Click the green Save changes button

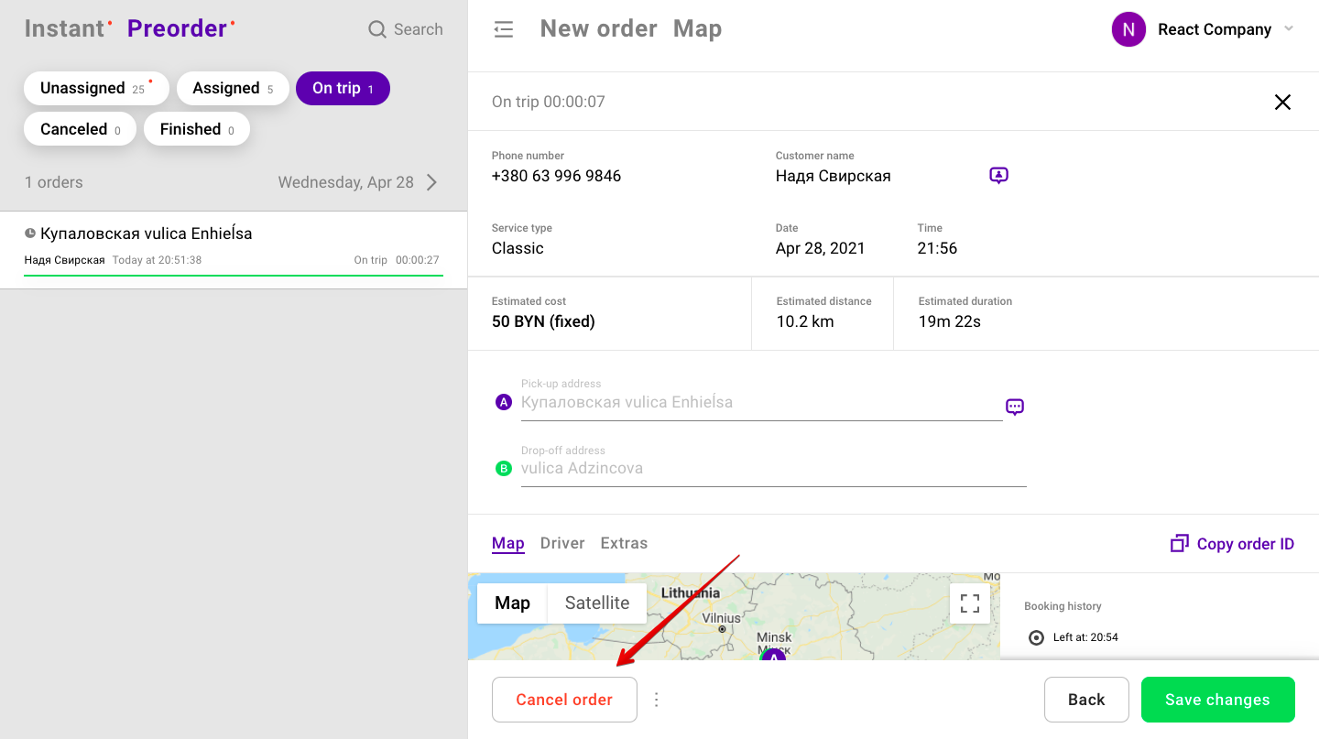1217,700
